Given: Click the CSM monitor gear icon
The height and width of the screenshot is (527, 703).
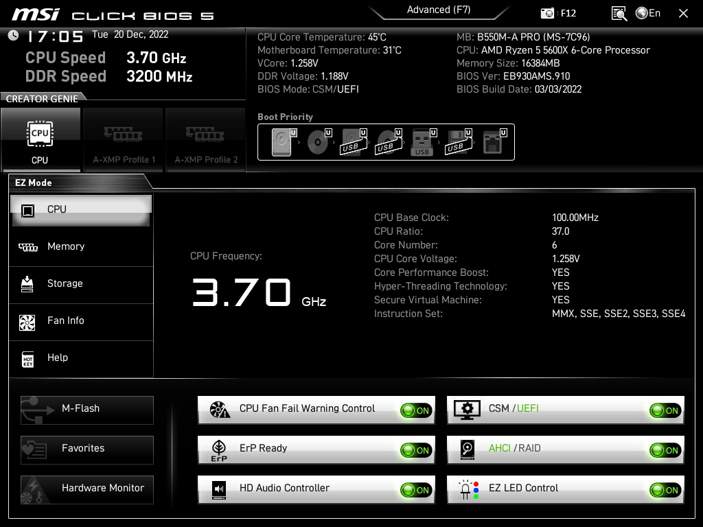Looking at the screenshot, I should (x=467, y=410).
